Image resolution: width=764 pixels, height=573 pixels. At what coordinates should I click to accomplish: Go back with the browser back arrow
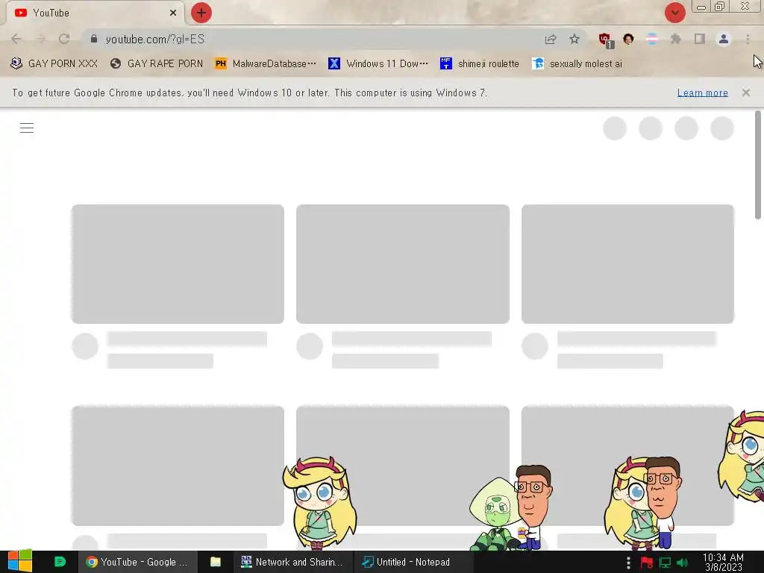pos(16,39)
